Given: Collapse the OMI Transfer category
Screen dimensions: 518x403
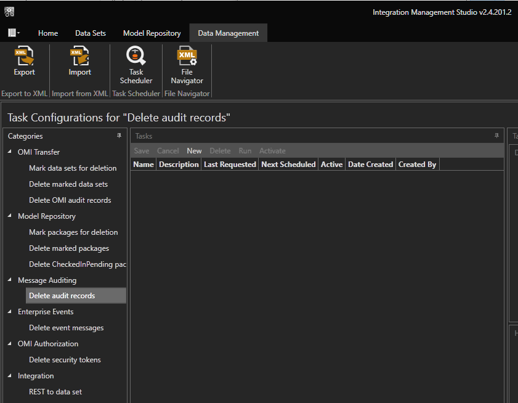Looking at the screenshot, I should click(10, 152).
